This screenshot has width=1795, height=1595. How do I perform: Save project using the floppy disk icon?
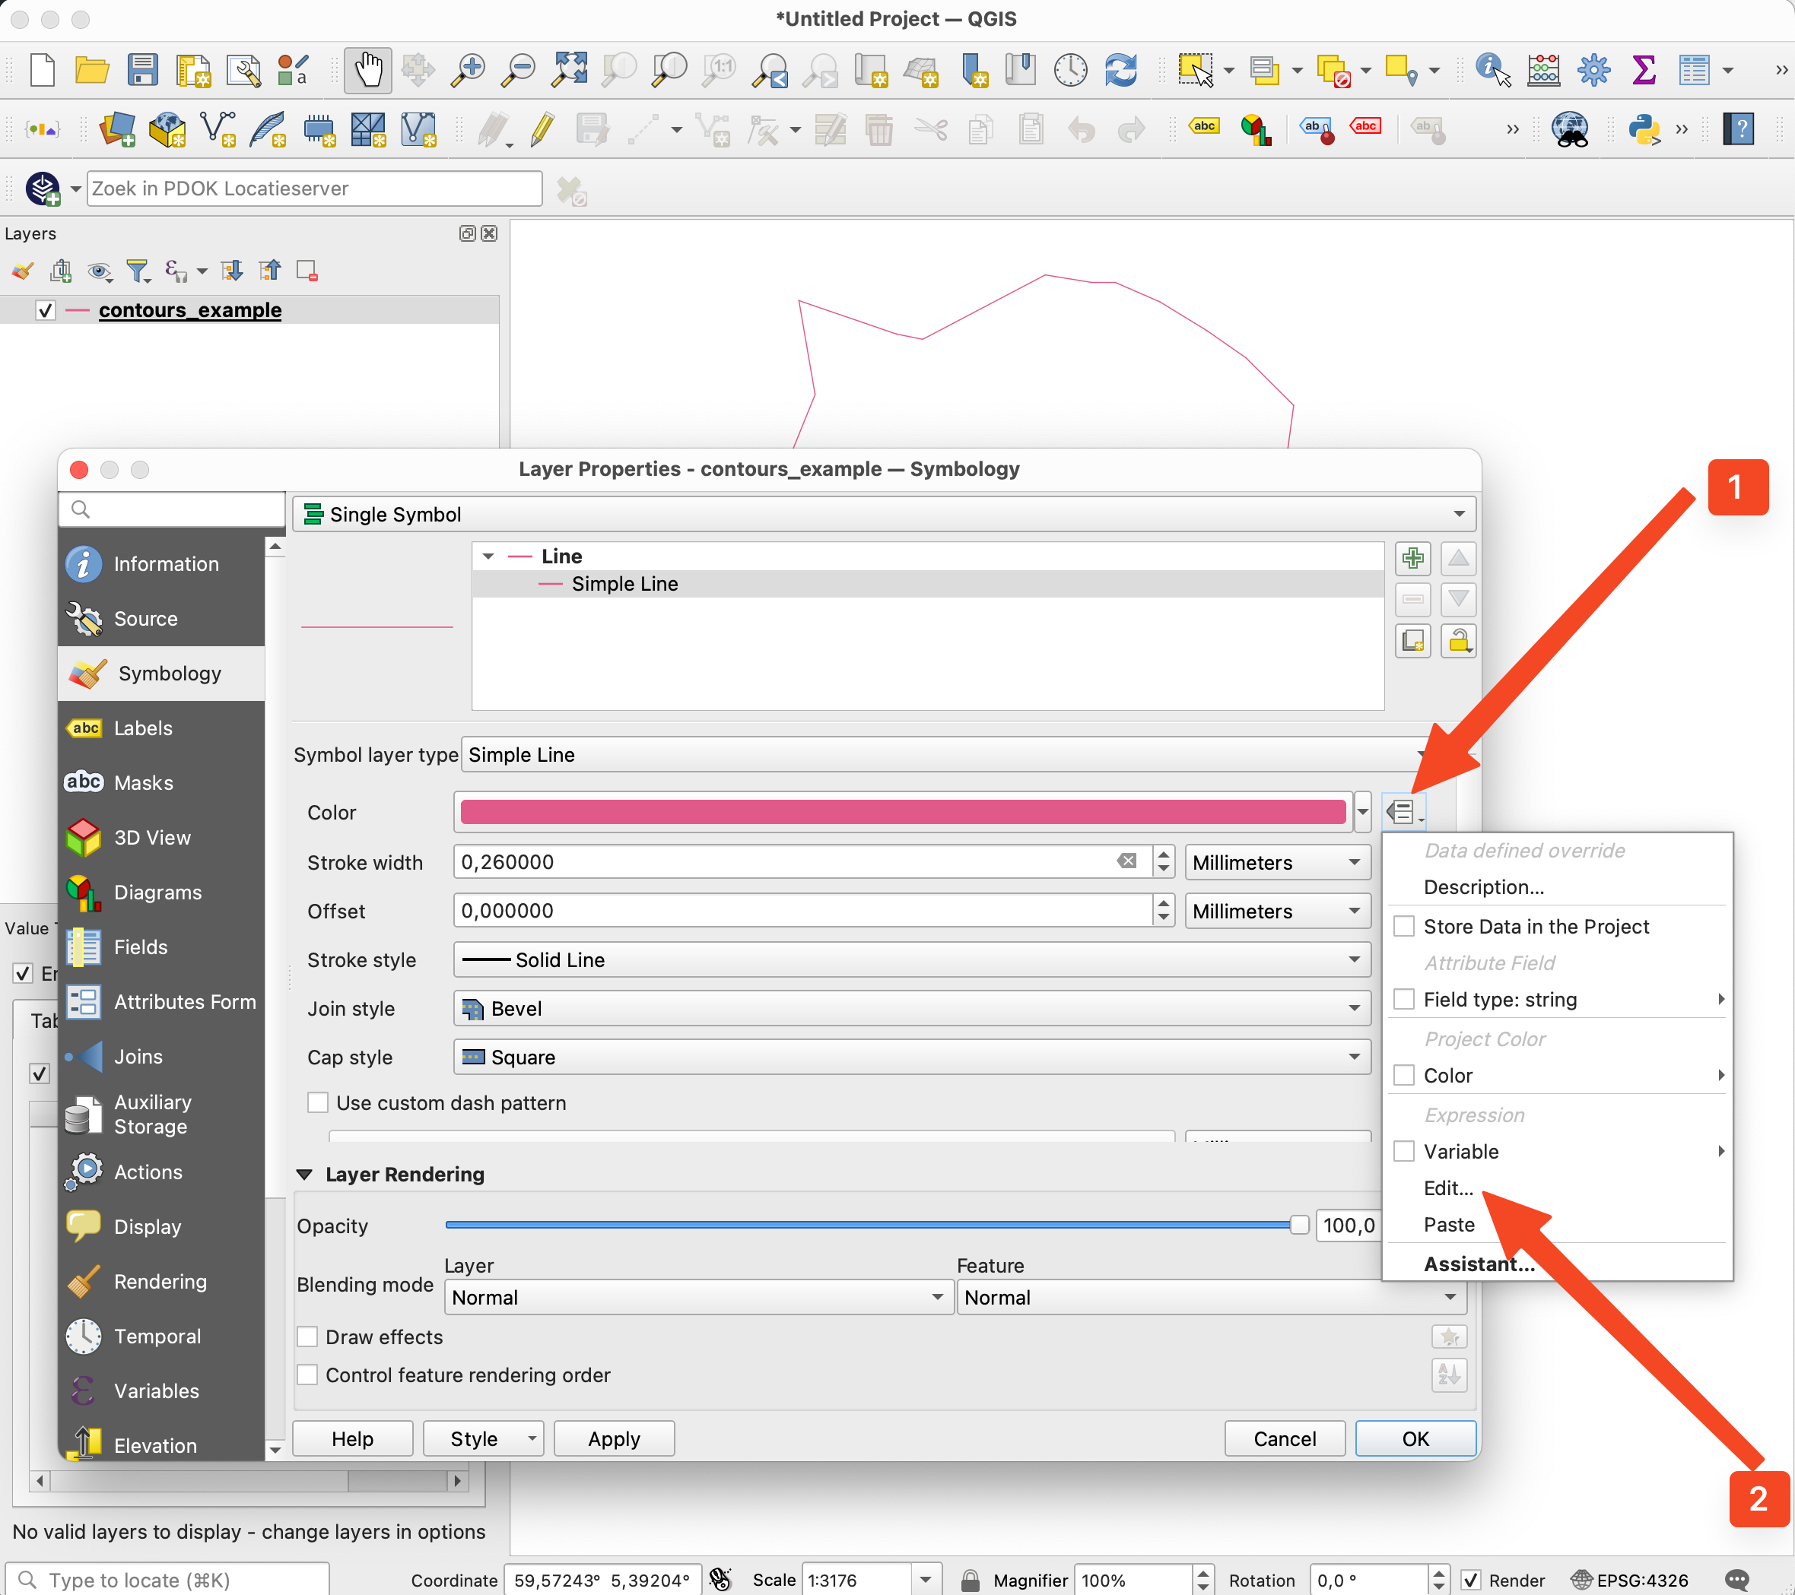142,70
